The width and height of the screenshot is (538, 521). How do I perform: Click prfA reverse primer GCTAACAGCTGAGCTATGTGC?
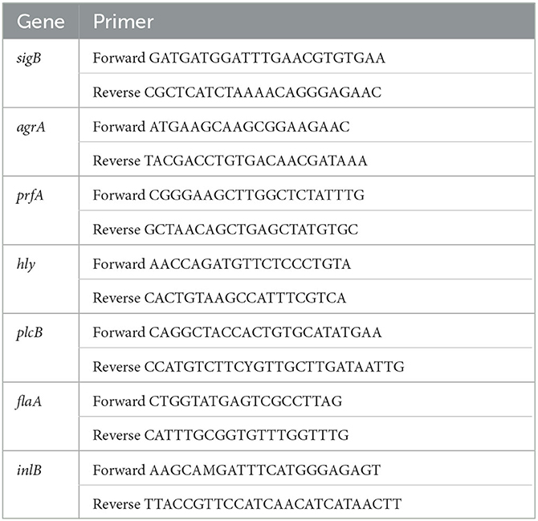251,229
